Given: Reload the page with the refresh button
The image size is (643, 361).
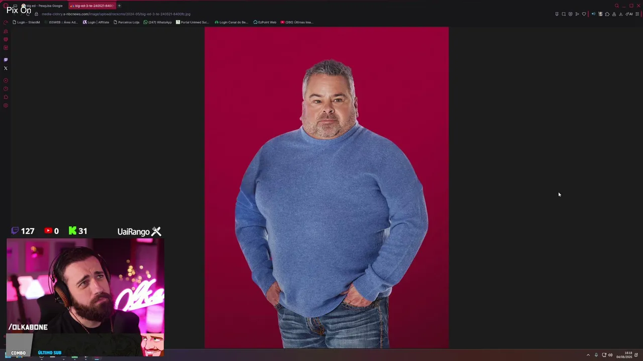Looking at the screenshot, I should pos(28,14).
